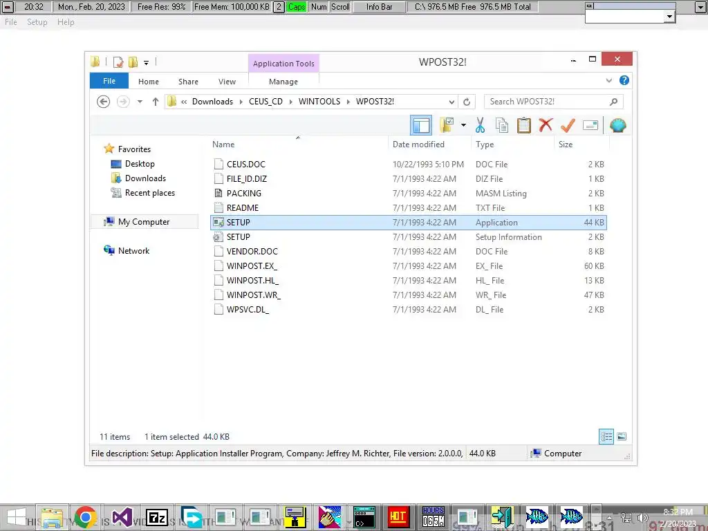Screen dimensions: 708x531
Task: Select the WINPOST.EX_ file
Action: coord(409,266)
